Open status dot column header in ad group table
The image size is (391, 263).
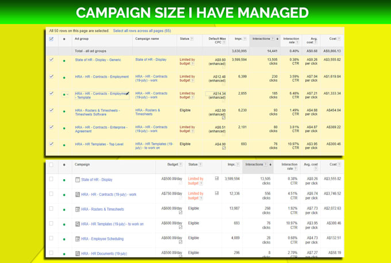click(64, 39)
